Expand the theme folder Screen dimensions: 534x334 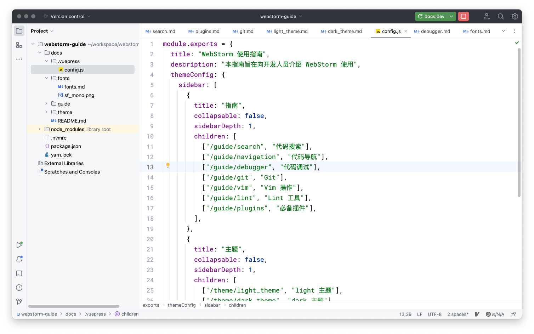tap(46, 112)
